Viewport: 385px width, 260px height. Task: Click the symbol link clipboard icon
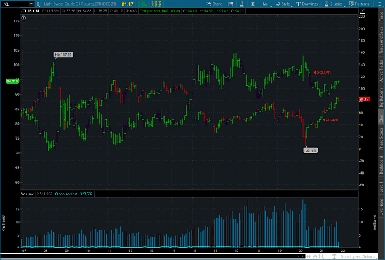38,4
